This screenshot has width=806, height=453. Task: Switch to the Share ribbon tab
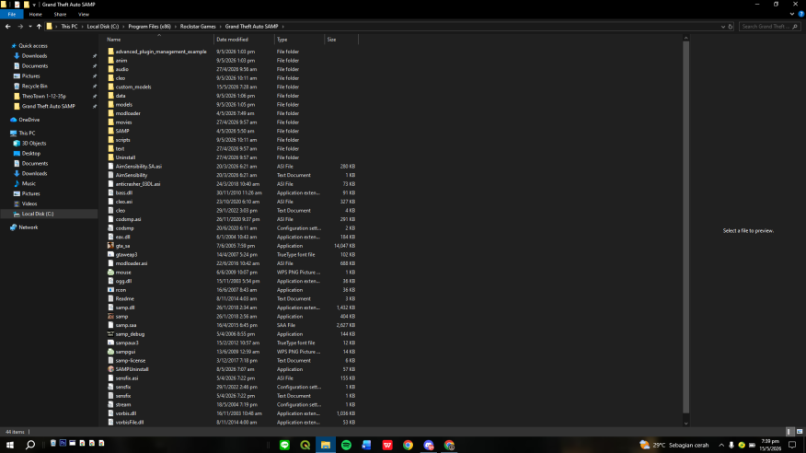pos(60,15)
